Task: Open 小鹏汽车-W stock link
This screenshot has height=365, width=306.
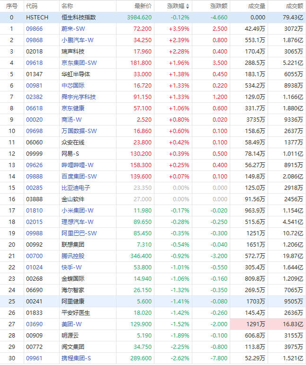Action: (77, 40)
